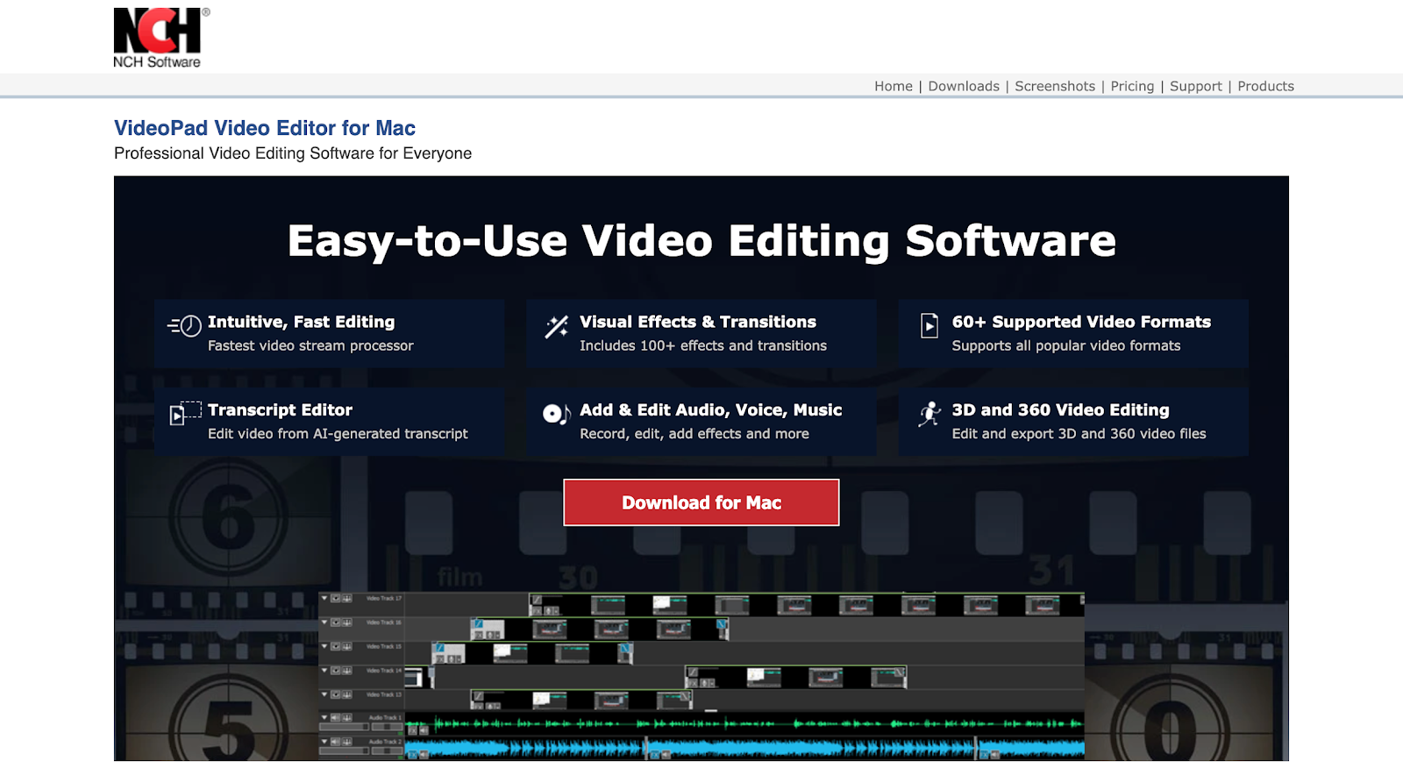1403x775 pixels.
Task: Click the Transcript Editor icon
Action: pos(185,414)
